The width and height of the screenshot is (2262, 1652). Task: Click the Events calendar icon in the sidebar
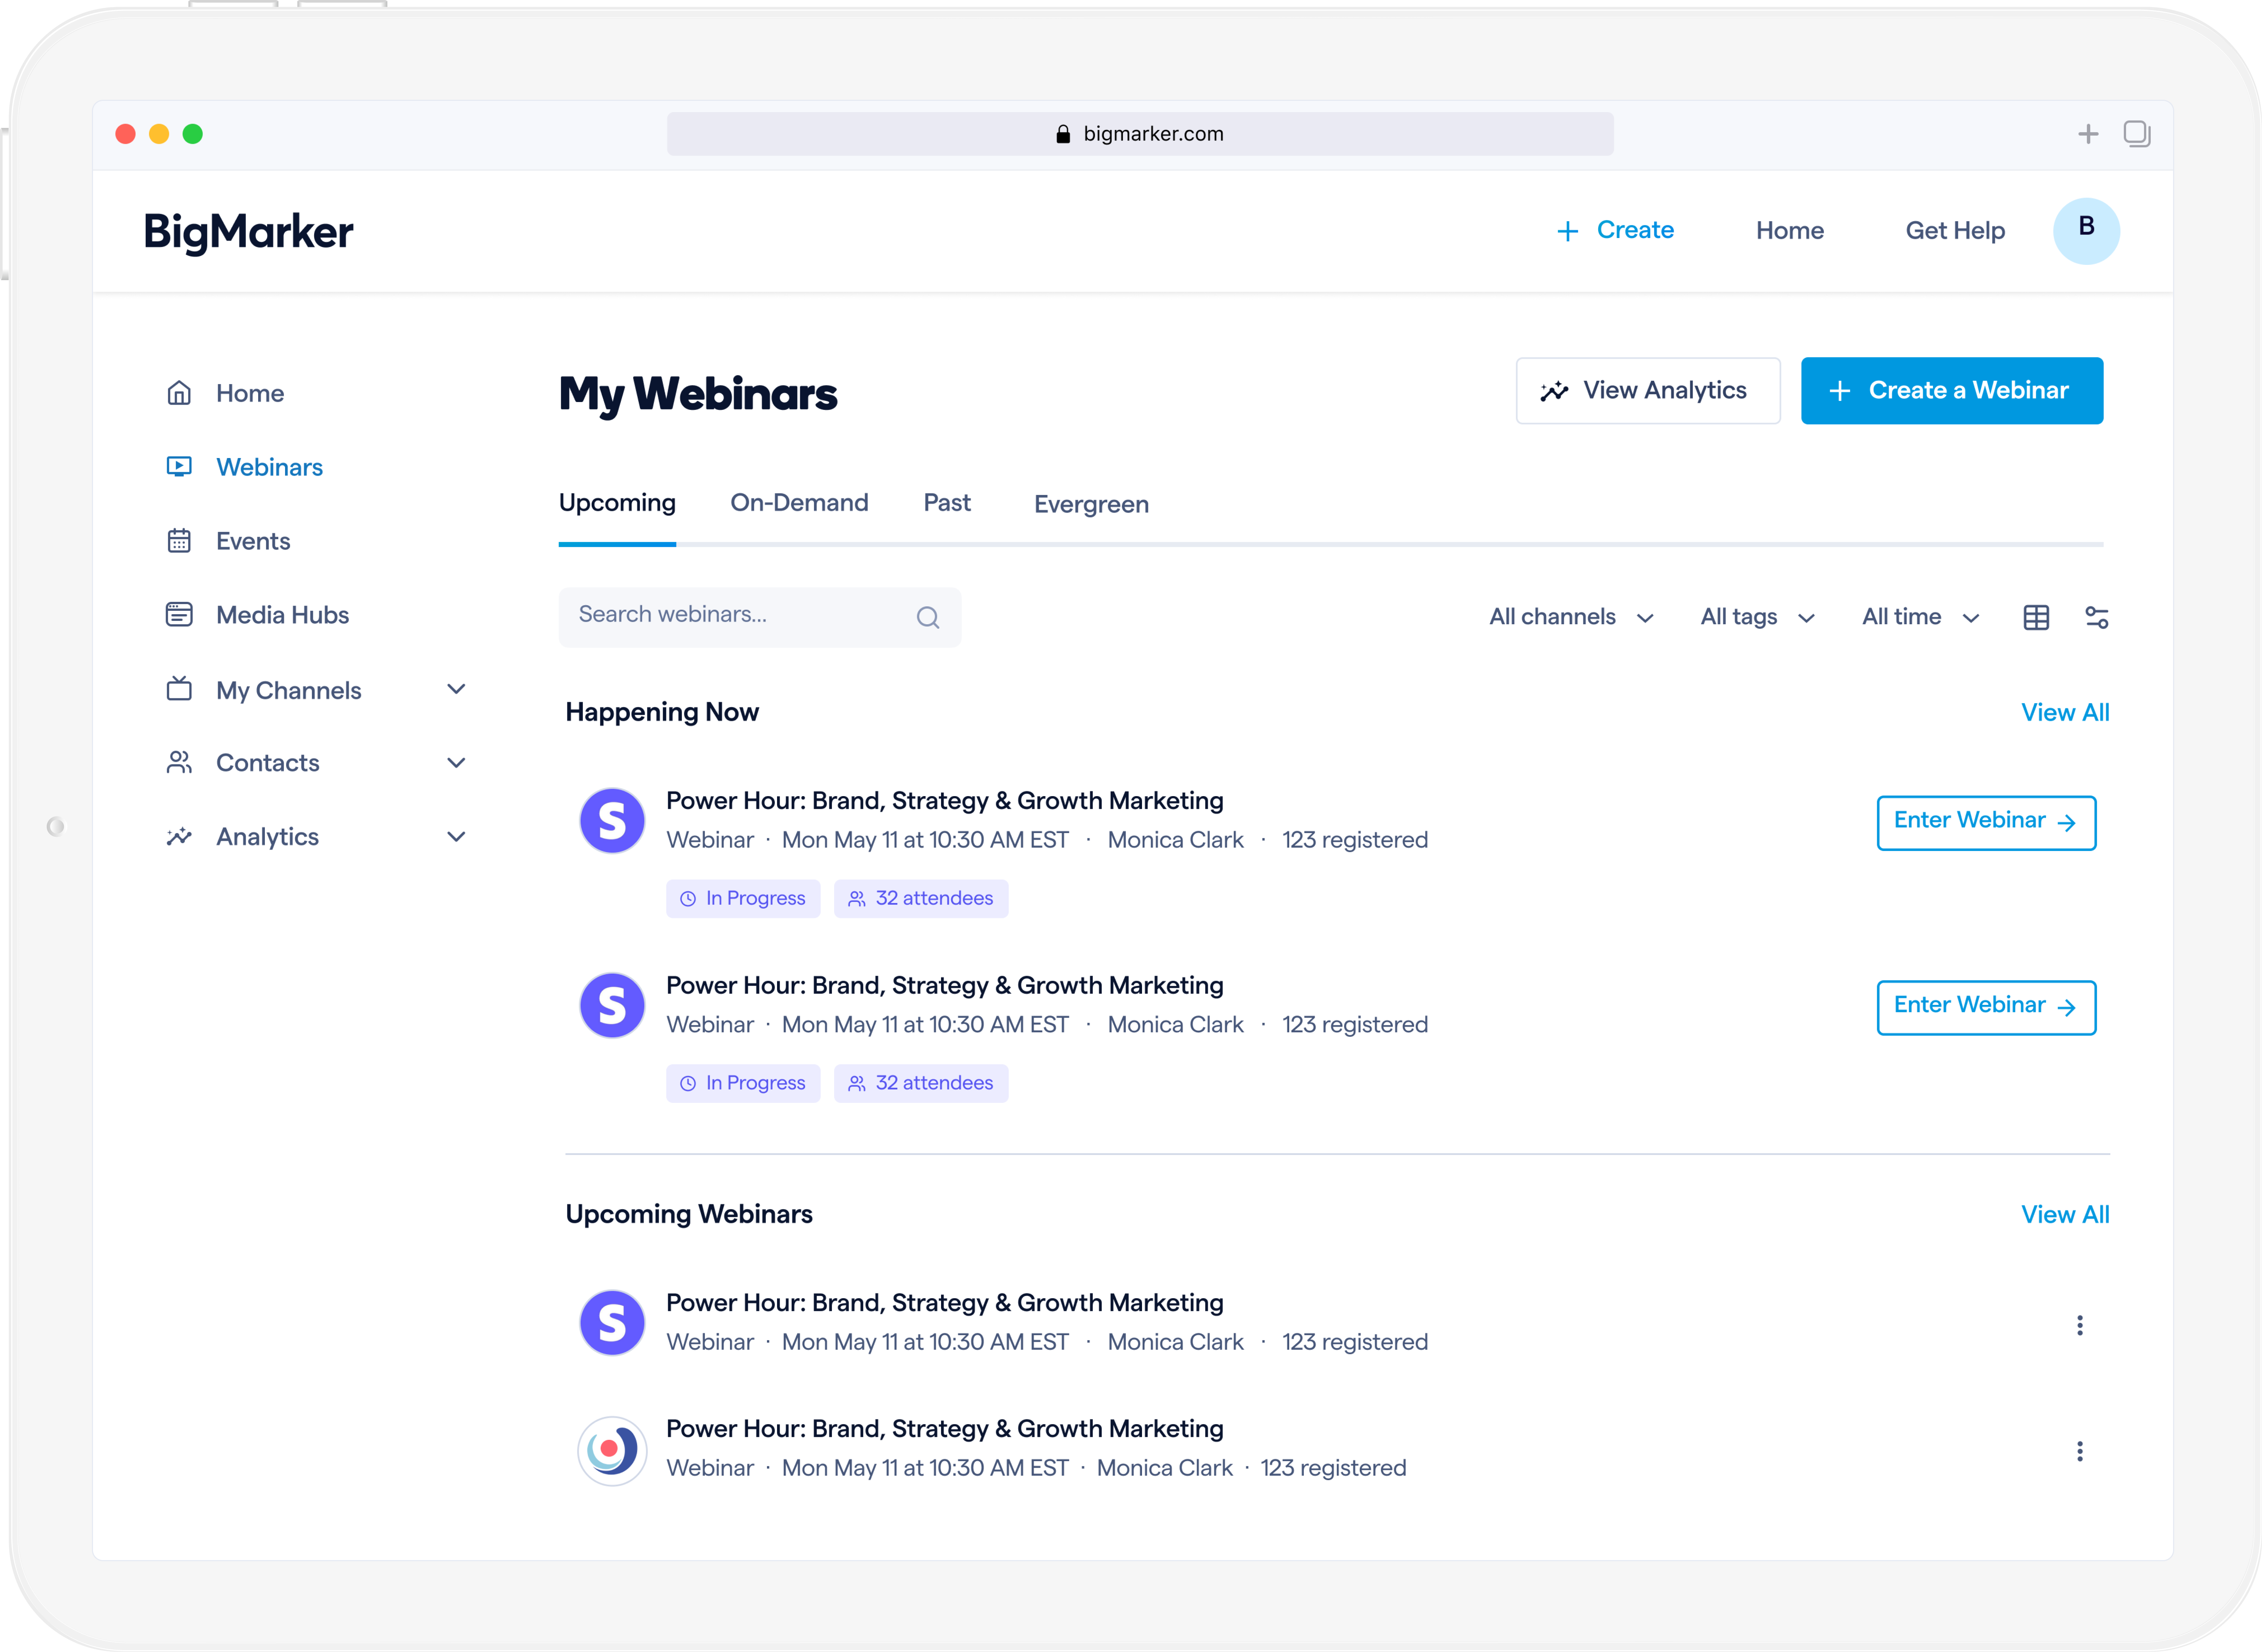tap(179, 541)
